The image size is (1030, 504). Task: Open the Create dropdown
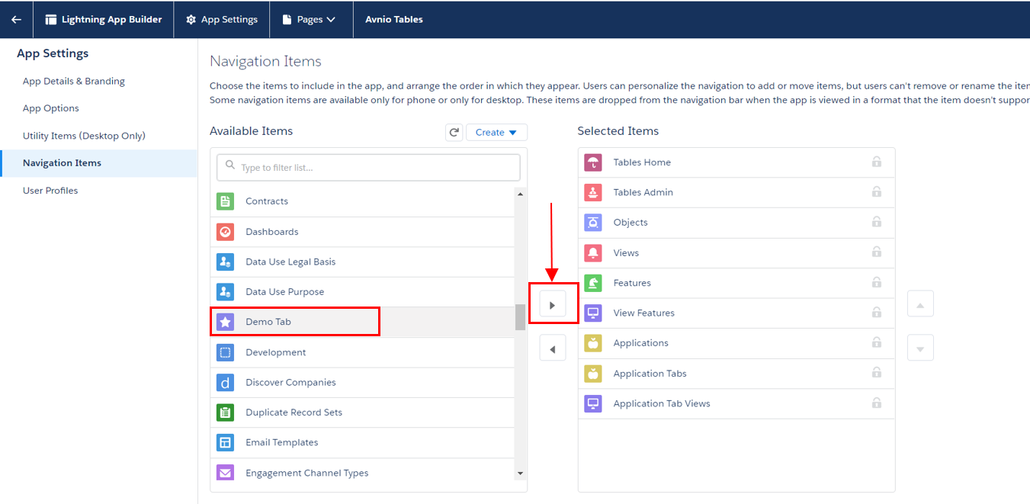(x=496, y=133)
